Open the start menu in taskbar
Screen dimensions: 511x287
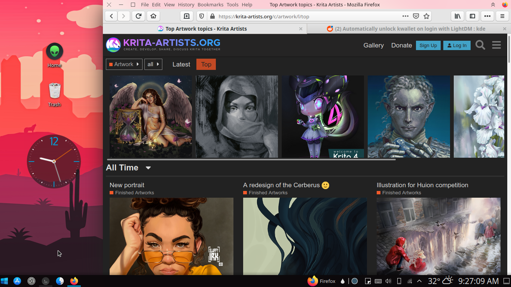4,281
